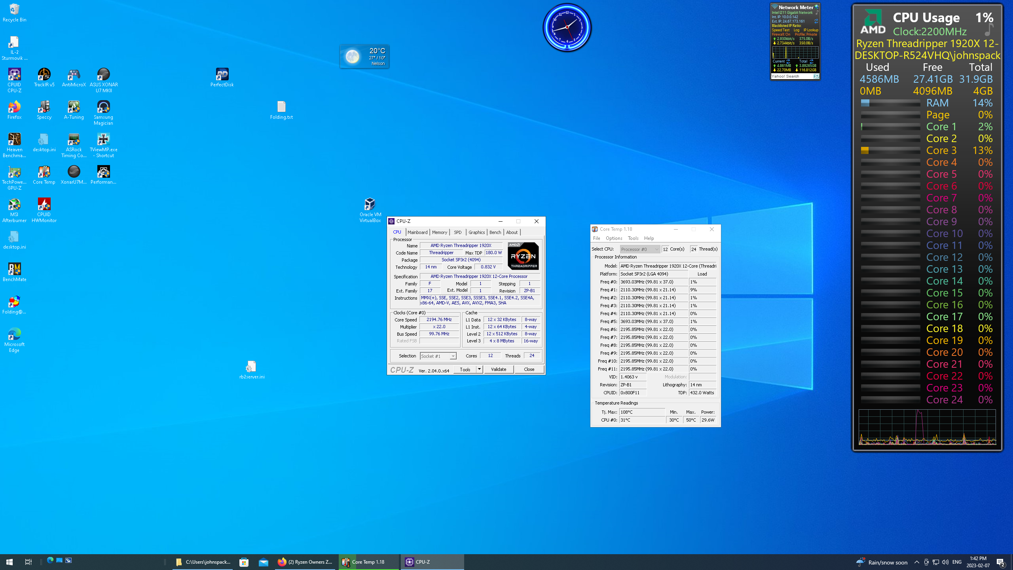Screen dimensions: 1013x570
Task: Switch to Bench tab in CPU-Z
Action: [x=495, y=232]
